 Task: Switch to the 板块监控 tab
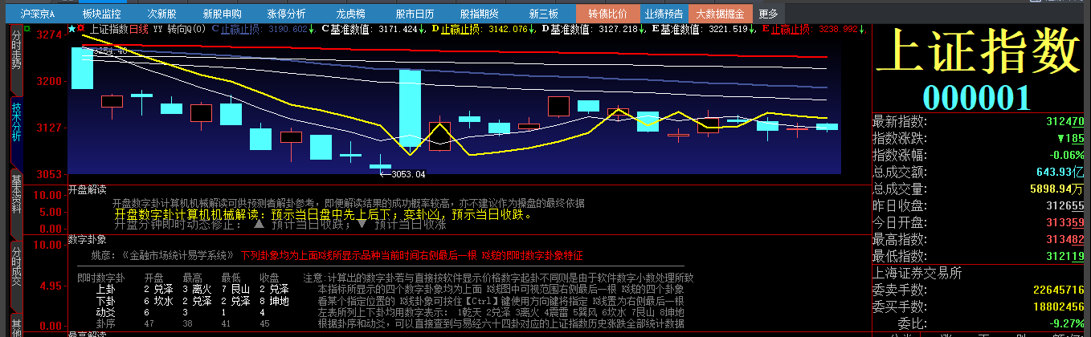pyautogui.click(x=101, y=14)
